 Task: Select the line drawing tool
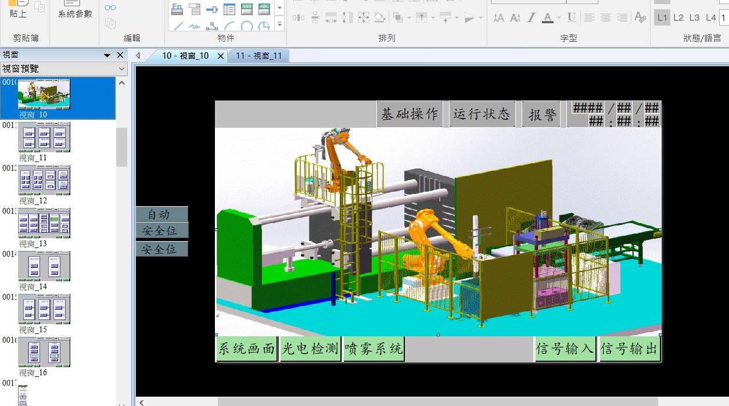[178, 26]
